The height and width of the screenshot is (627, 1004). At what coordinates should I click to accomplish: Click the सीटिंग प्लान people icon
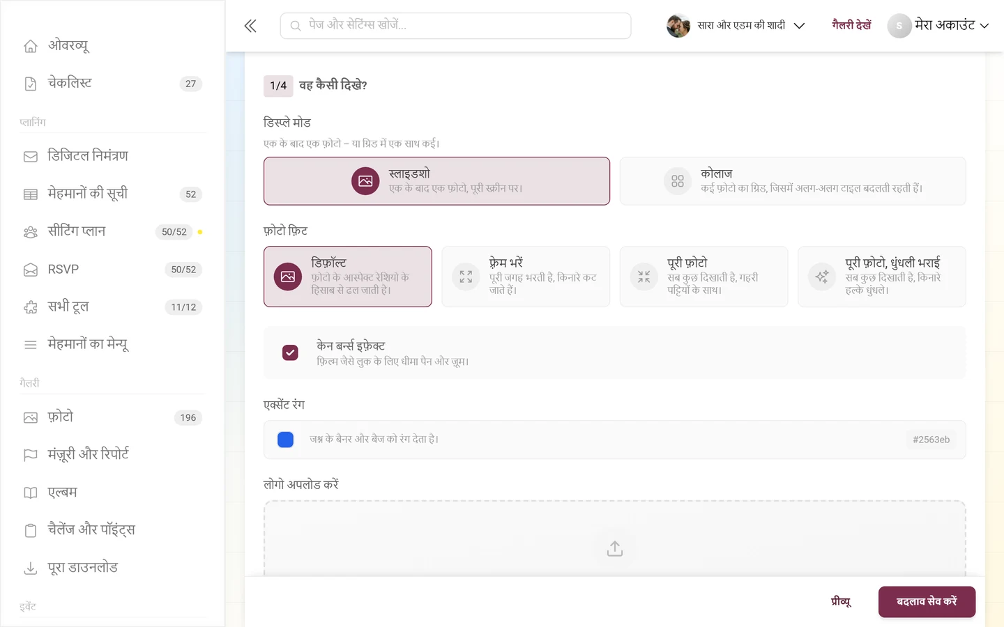tap(31, 232)
